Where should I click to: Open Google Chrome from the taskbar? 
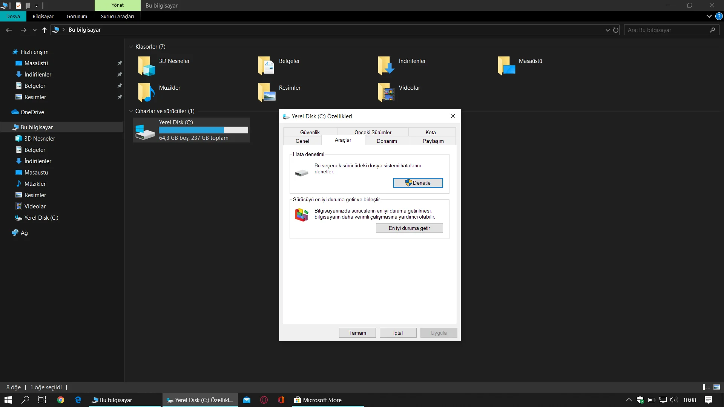(61, 400)
